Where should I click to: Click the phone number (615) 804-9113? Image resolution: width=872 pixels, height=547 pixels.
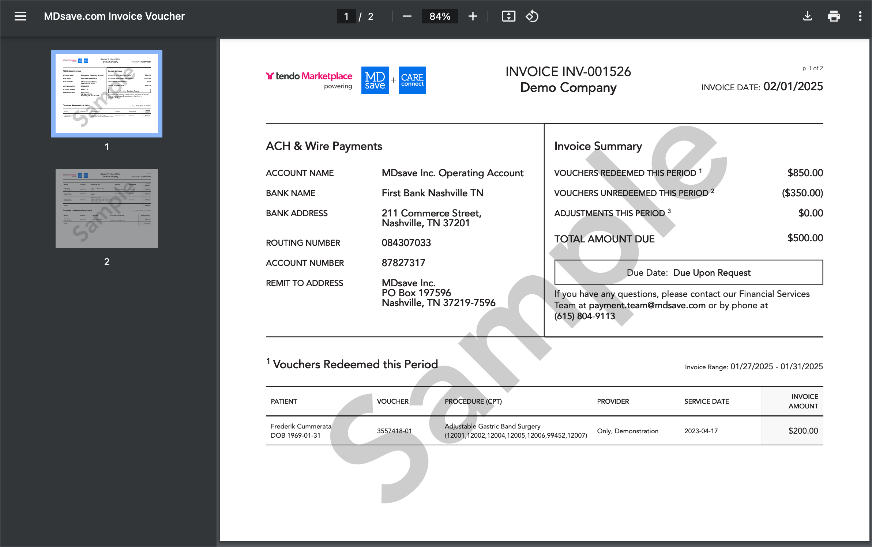[585, 316]
